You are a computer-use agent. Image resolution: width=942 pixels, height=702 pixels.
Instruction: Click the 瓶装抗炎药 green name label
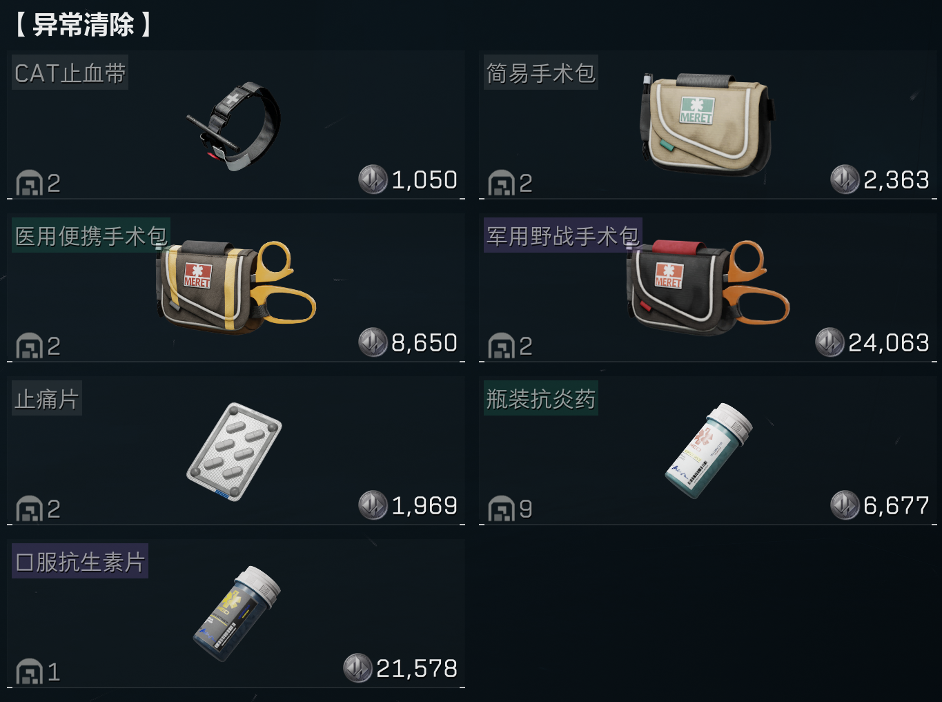click(x=541, y=398)
